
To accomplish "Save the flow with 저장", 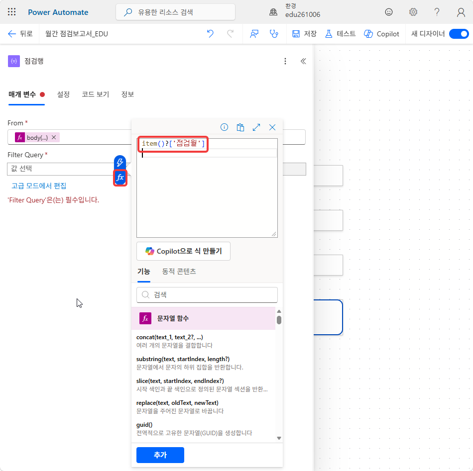I will 304,34.
